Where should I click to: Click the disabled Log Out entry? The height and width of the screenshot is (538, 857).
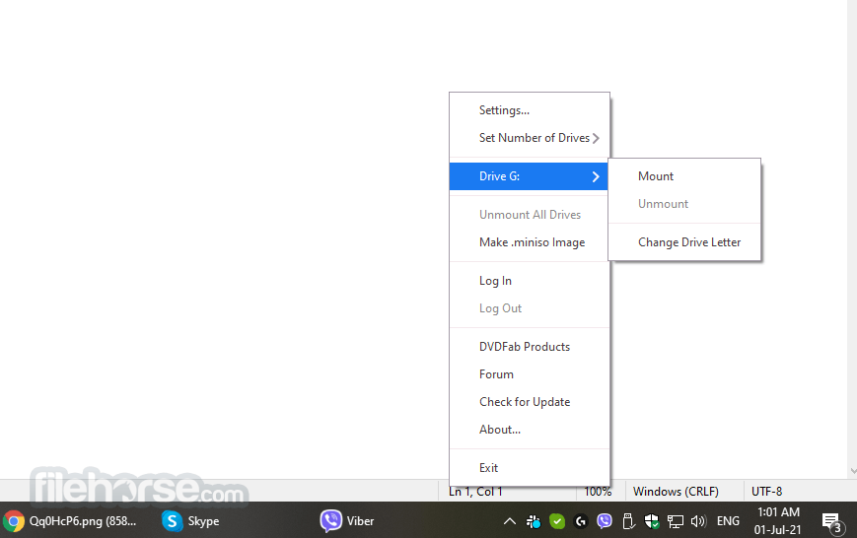click(529, 308)
